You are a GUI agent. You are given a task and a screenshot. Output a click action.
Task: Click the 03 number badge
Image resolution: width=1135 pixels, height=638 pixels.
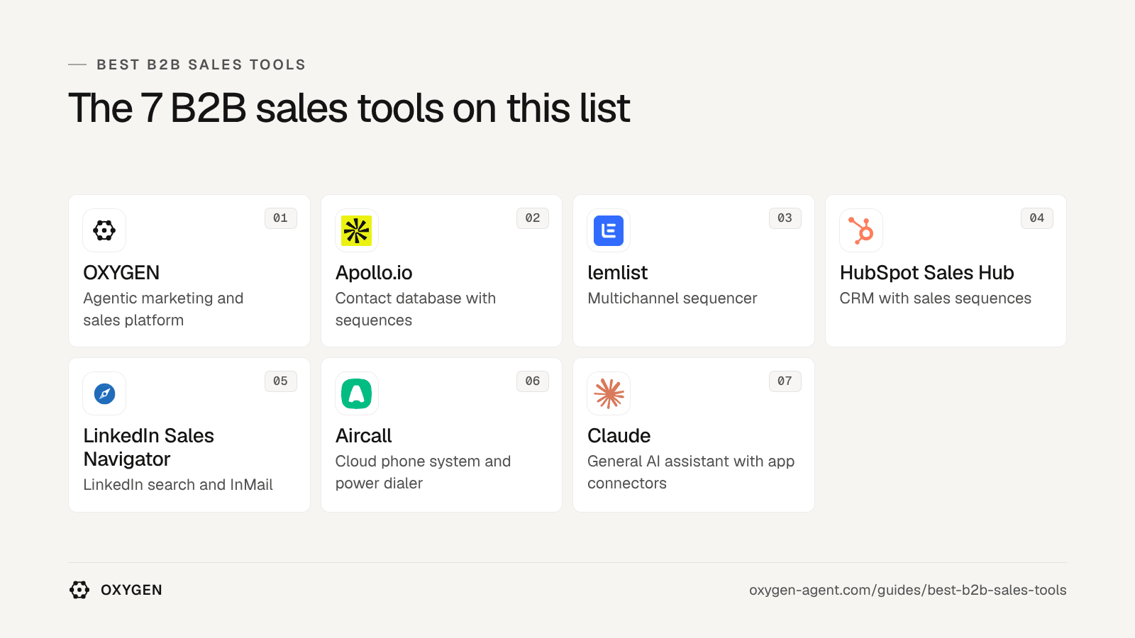785,218
